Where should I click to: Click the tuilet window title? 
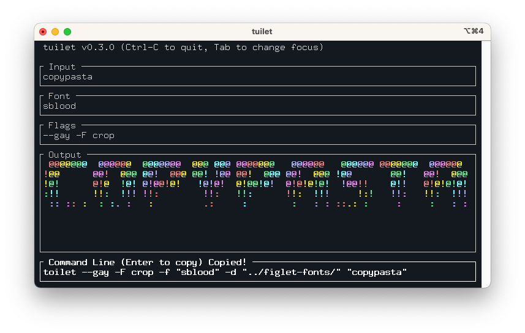point(262,31)
